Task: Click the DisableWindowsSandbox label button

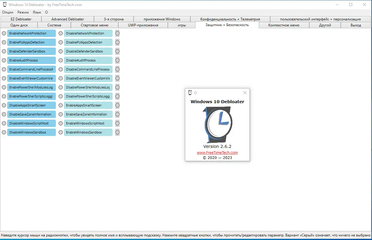Action: pos(32,132)
